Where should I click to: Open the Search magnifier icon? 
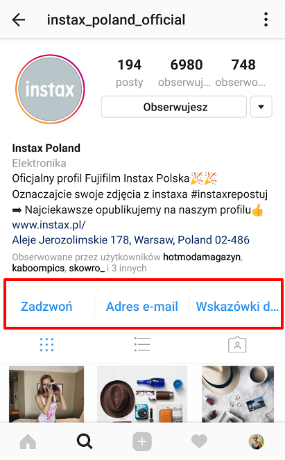[85, 441]
